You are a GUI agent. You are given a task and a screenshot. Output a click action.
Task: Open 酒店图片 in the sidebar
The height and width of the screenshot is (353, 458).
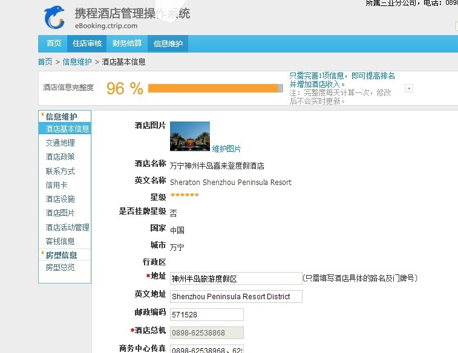click(60, 213)
